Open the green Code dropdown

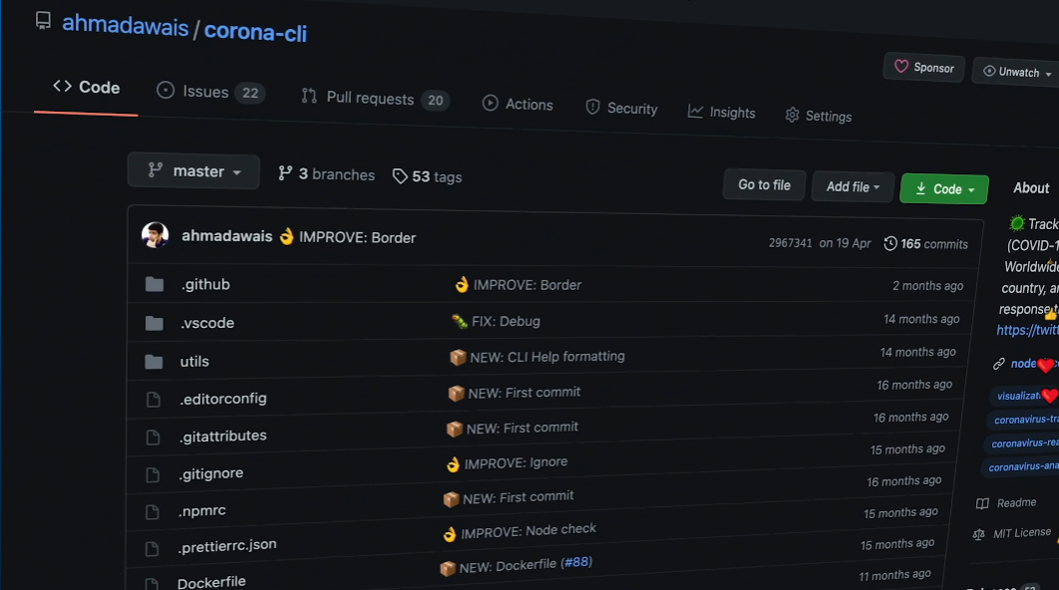click(944, 189)
